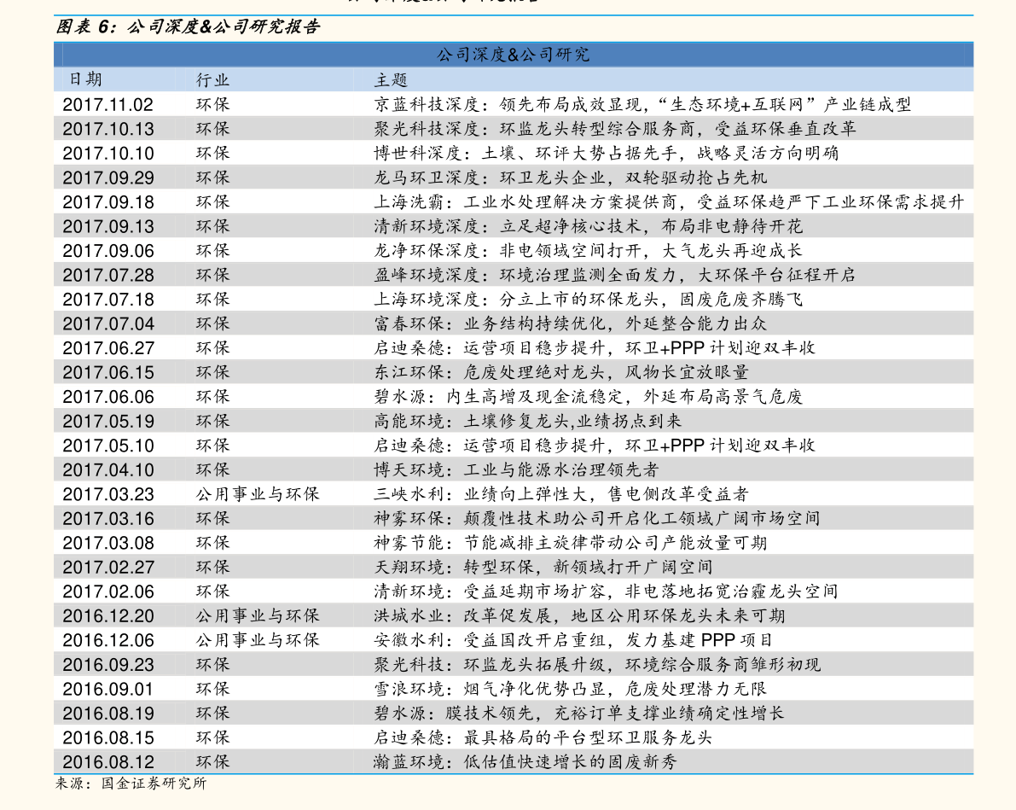Select the 盈峰环境深度 row
Viewport: 1016px width, 810px height.
click(514, 275)
